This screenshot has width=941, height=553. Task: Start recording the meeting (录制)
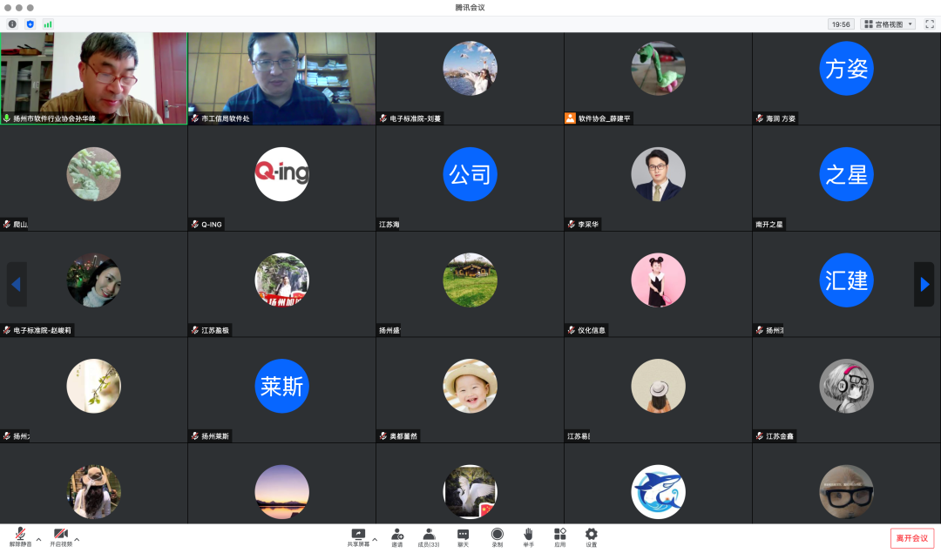tap(497, 536)
